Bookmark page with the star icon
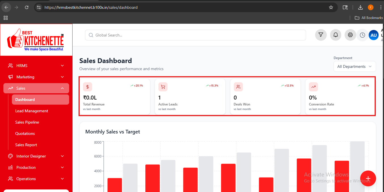 point(331,7)
